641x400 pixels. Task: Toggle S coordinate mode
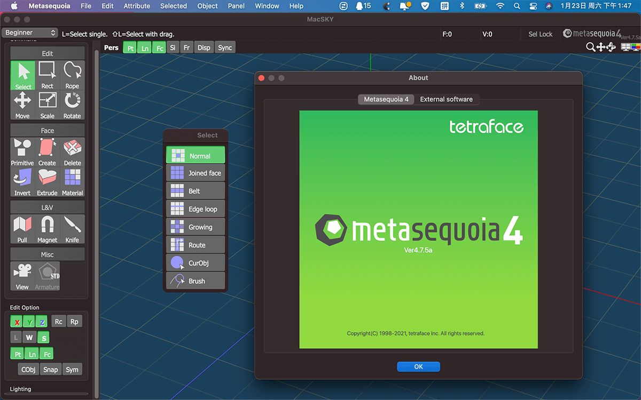(x=43, y=338)
